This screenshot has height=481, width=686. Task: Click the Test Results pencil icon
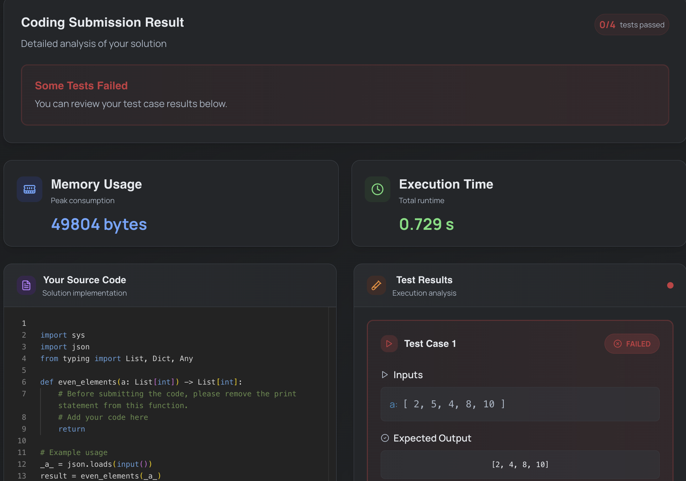tap(376, 285)
